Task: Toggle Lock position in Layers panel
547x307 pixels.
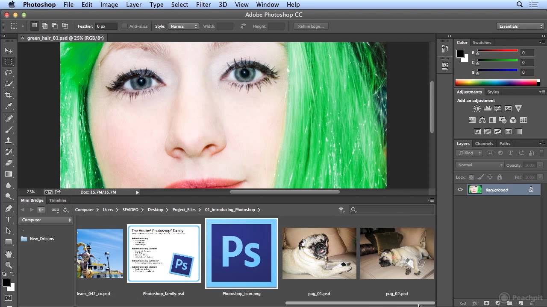Action: (490, 177)
